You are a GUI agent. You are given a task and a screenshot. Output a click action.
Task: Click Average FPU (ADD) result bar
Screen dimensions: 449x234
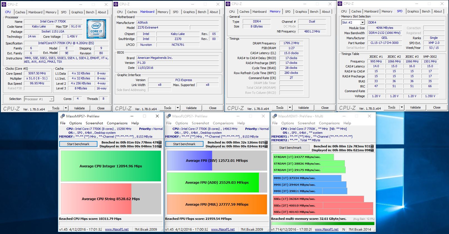(x=217, y=182)
